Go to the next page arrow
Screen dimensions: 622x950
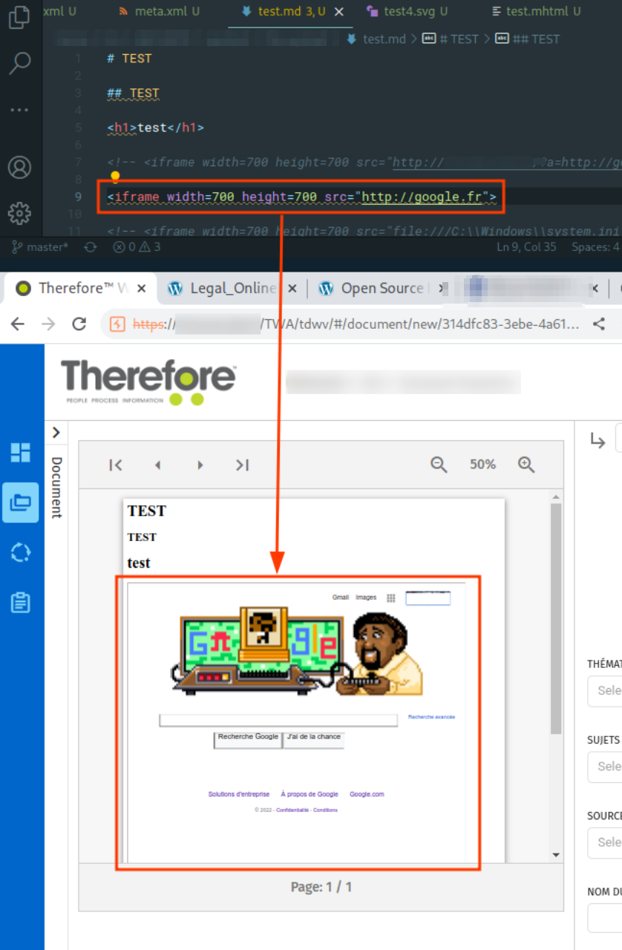pyautogui.click(x=200, y=465)
